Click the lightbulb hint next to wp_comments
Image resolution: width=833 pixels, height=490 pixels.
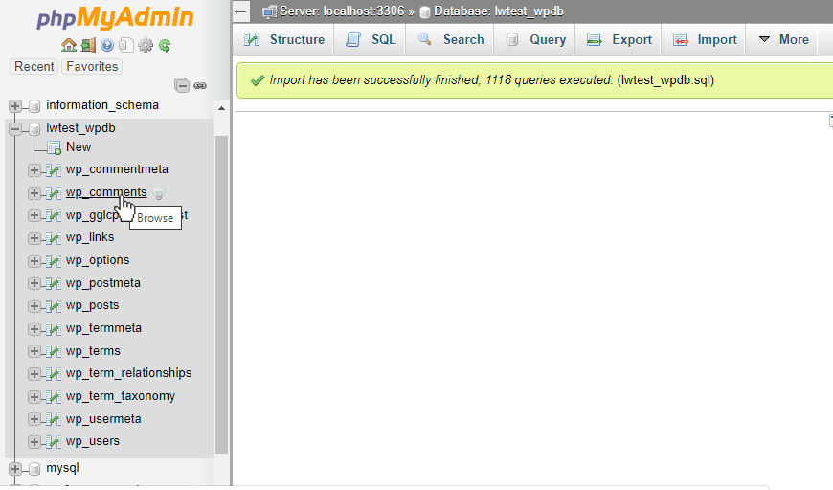[x=159, y=193]
